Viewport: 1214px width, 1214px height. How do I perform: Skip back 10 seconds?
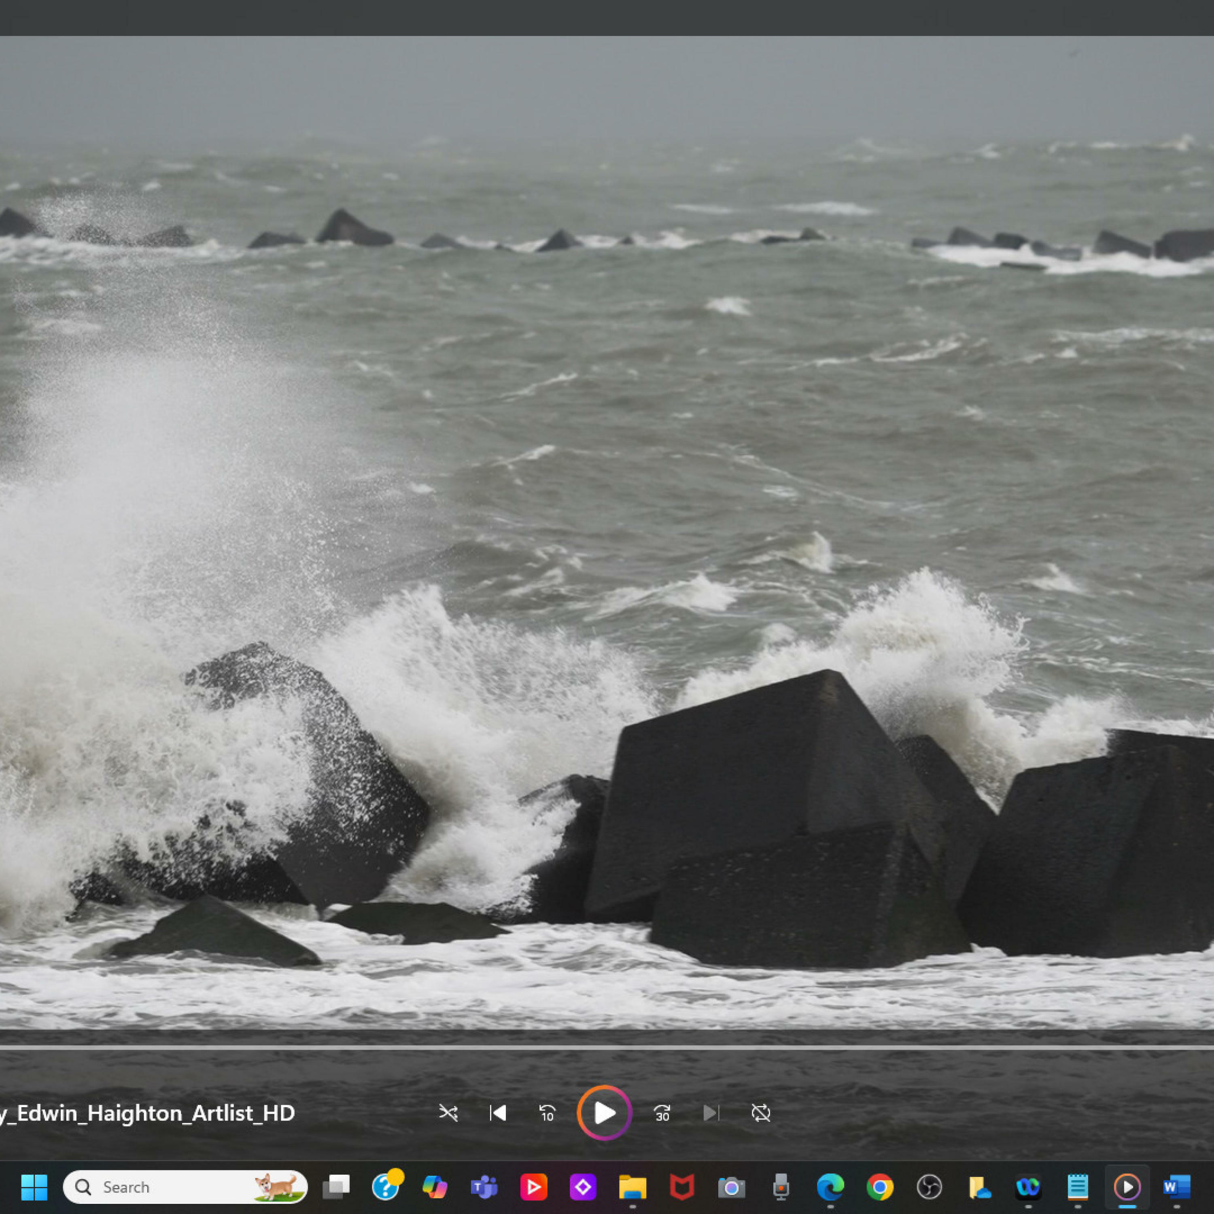pyautogui.click(x=547, y=1114)
